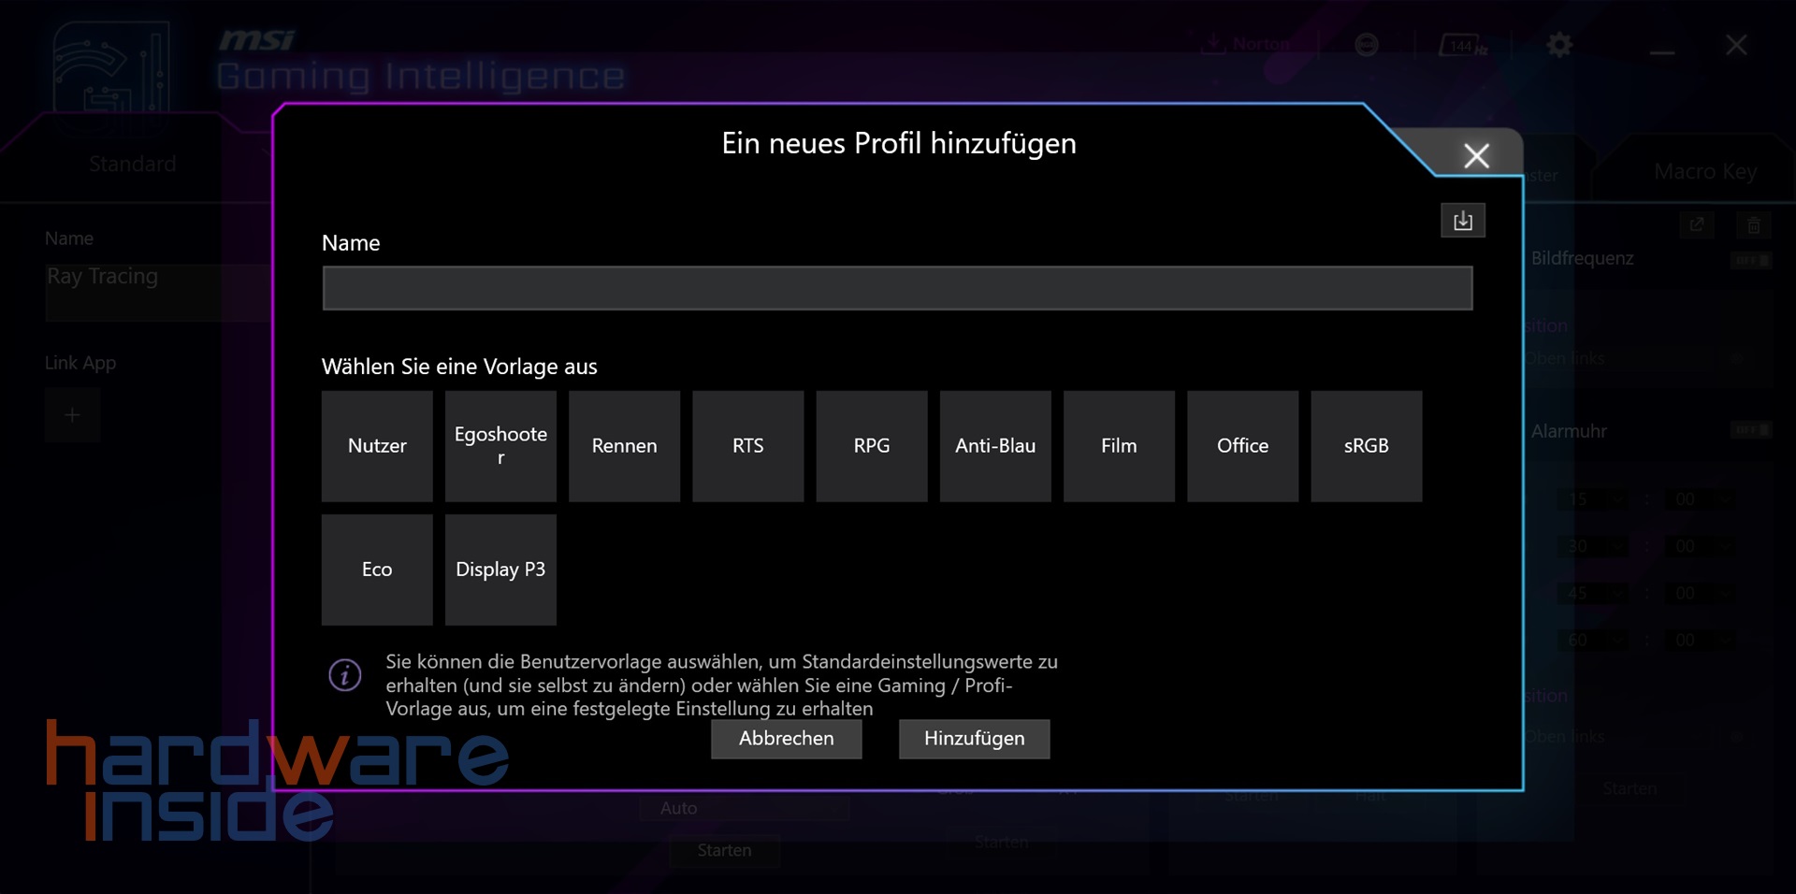Screen dimensions: 1796x894
Task: Click into the Name text field
Action: [896, 288]
